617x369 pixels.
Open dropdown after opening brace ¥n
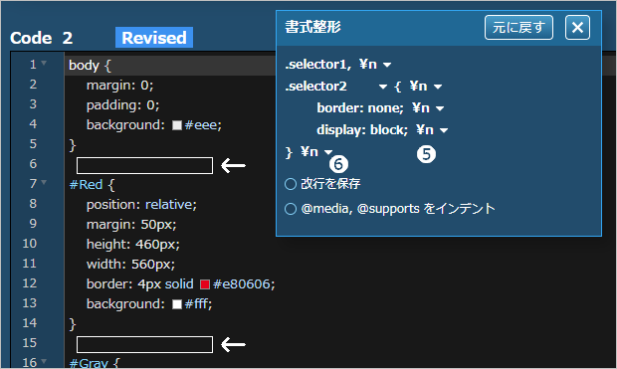[438, 87]
